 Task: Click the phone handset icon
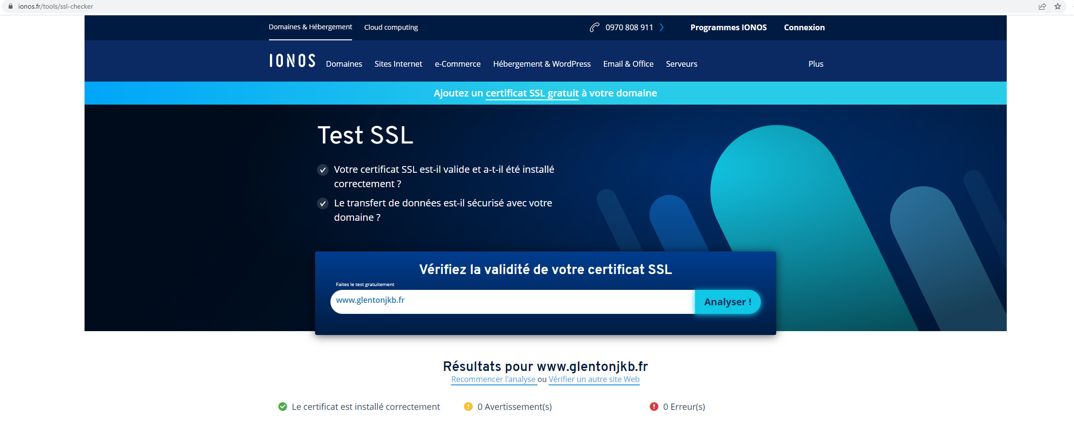[594, 27]
